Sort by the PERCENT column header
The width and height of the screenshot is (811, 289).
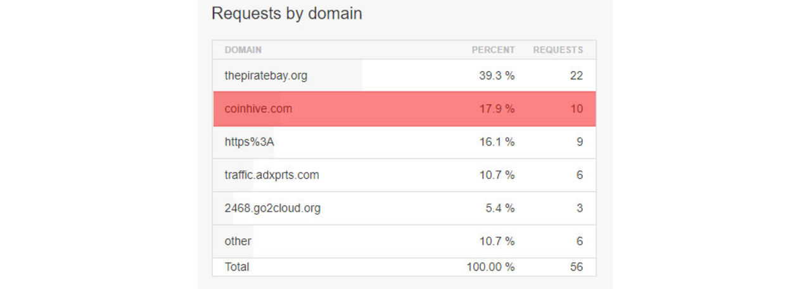(x=493, y=49)
